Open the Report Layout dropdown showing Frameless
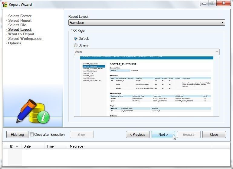Image resolution: width=233 pixels, height=169 pixels. pyautogui.click(x=147, y=23)
